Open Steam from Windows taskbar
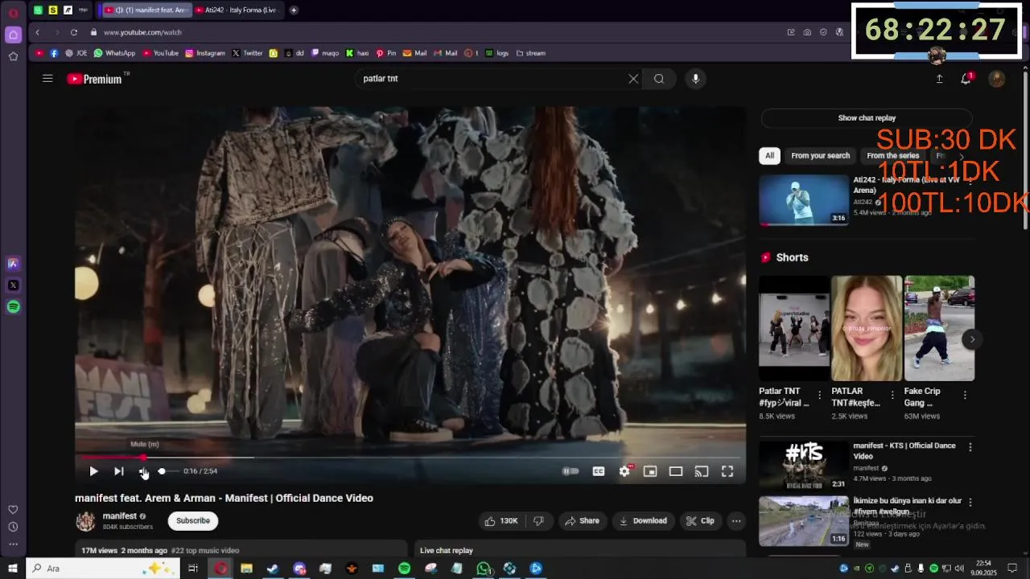This screenshot has width=1030, height=579. pos(273,569)
